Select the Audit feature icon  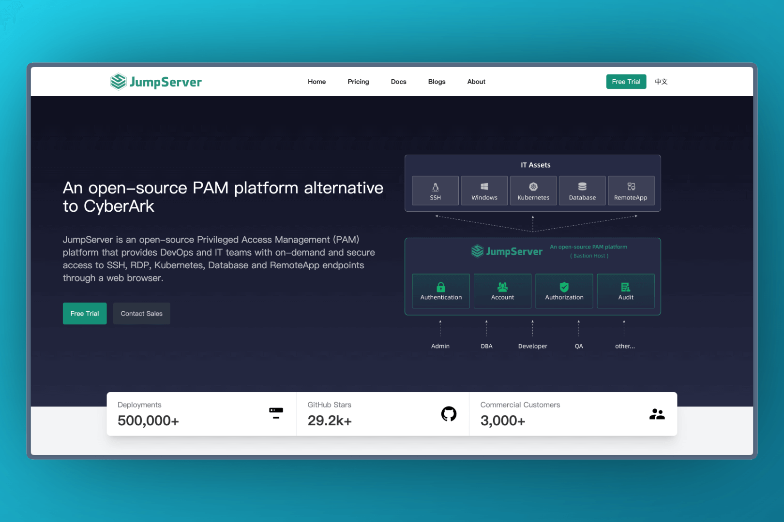click(x=626, y=287)
